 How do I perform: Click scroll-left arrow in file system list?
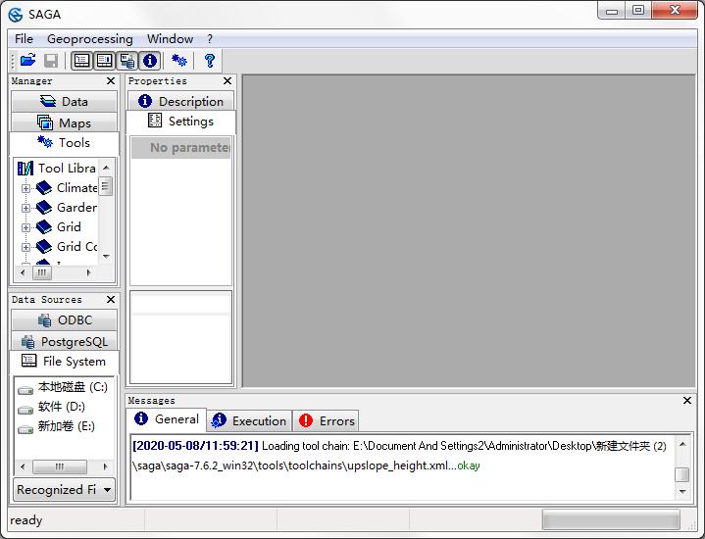tap(23, 466)
